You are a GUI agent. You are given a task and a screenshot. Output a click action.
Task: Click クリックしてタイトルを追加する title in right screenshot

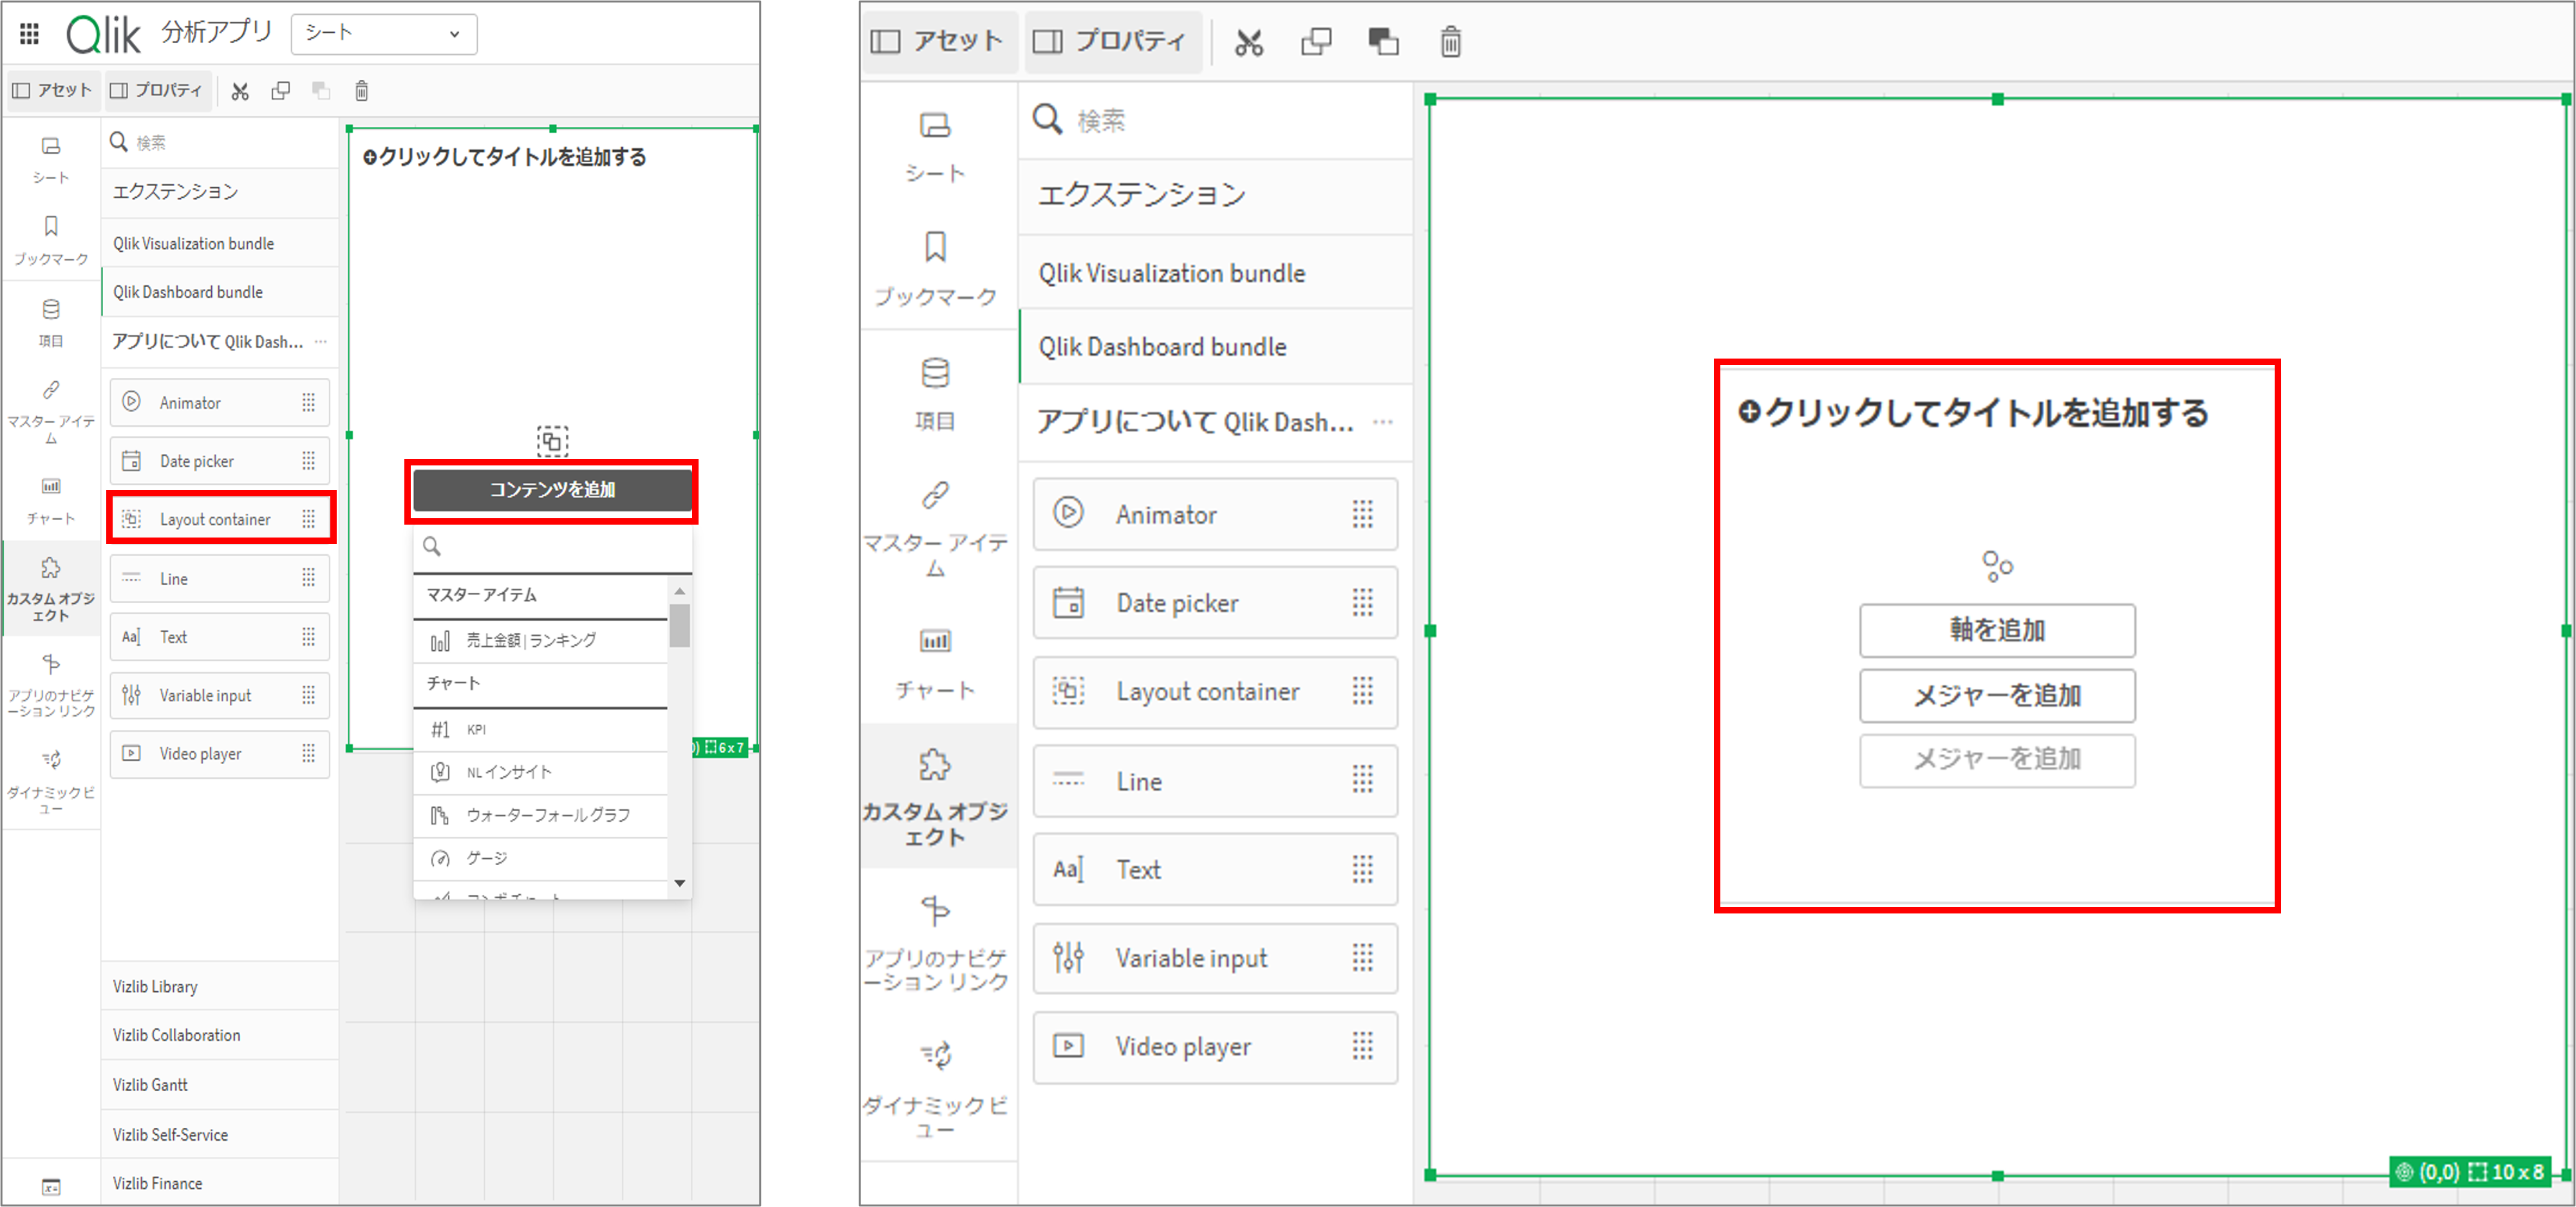[x=1974, y=412]
